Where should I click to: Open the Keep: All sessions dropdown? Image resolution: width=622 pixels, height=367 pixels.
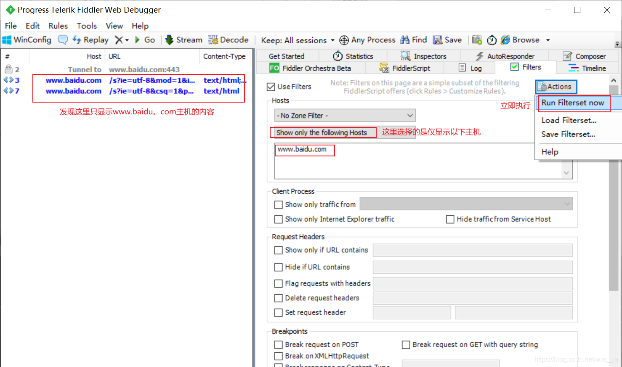298,40
